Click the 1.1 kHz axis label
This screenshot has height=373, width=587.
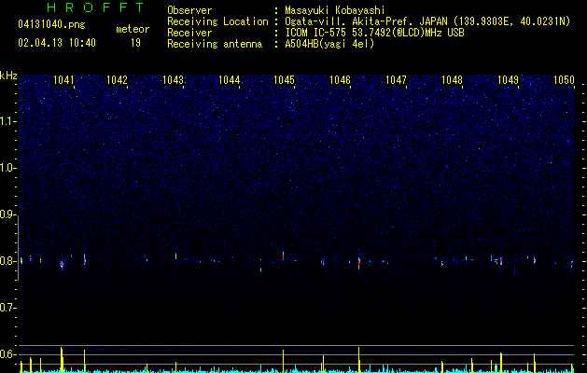[7, 121]
